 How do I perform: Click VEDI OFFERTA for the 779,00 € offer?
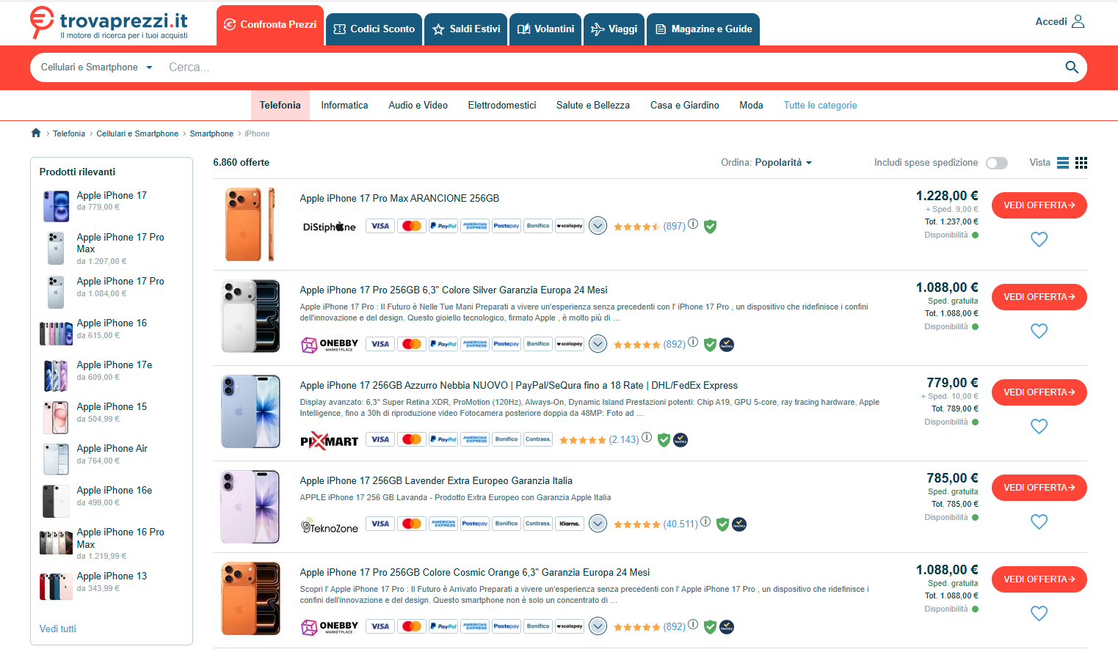coord(1039,392)
